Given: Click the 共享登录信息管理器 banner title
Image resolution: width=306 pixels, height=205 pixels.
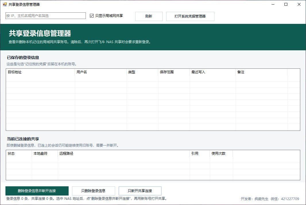Looking at the screenshot, I should pos(40,33).
